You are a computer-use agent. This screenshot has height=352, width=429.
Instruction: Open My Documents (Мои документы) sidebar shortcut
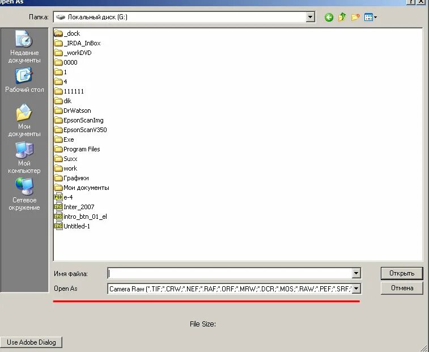tap(24, 120)
